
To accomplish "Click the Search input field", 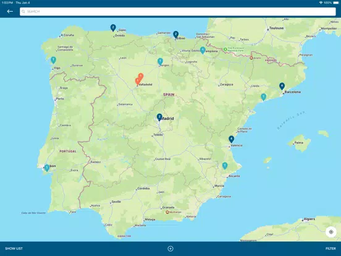I will coord(178,12).
